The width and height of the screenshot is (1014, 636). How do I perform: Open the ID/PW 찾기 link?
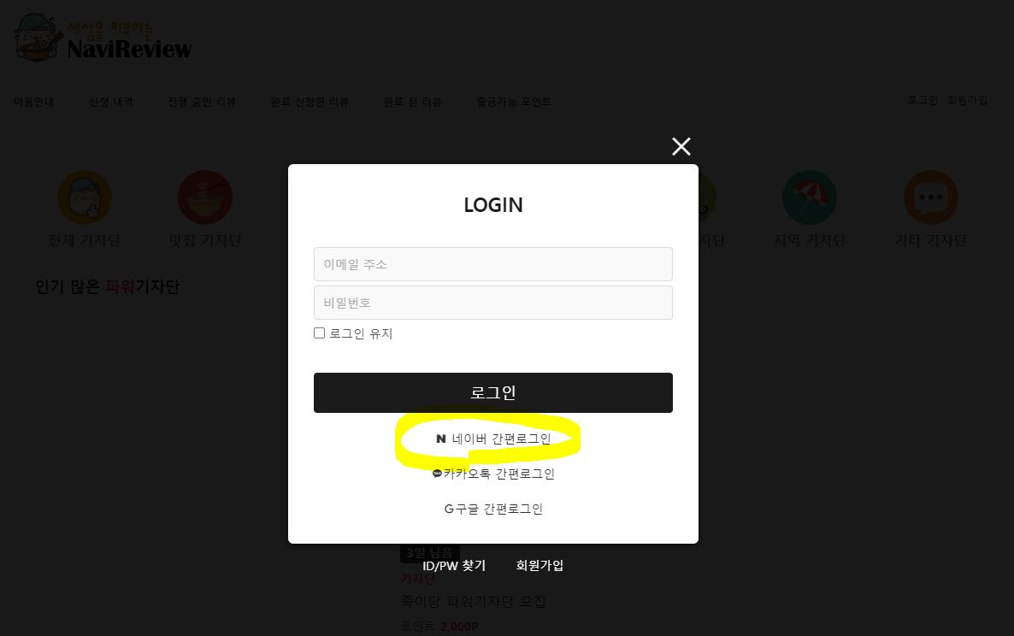pyautogui.click(x=454, y=566)
